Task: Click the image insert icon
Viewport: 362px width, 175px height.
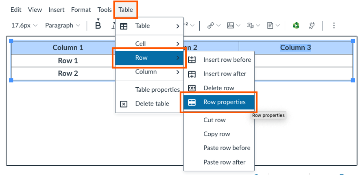Action: pos(231,26)
